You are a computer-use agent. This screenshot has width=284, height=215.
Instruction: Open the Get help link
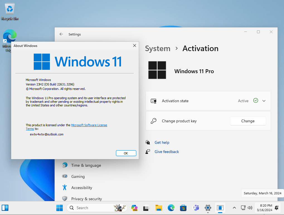click(x=162, y=143)
